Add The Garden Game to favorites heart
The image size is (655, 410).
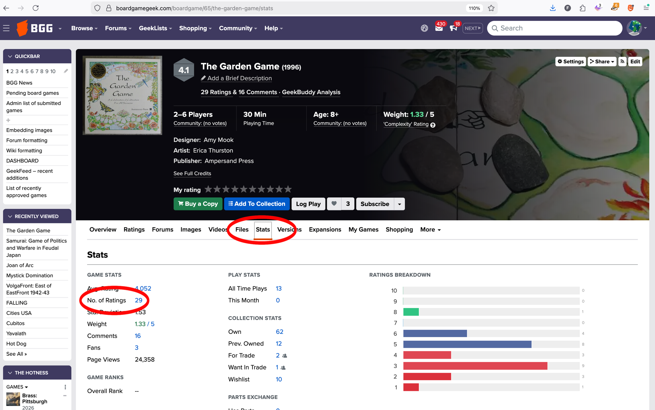[x=334, y=204]
